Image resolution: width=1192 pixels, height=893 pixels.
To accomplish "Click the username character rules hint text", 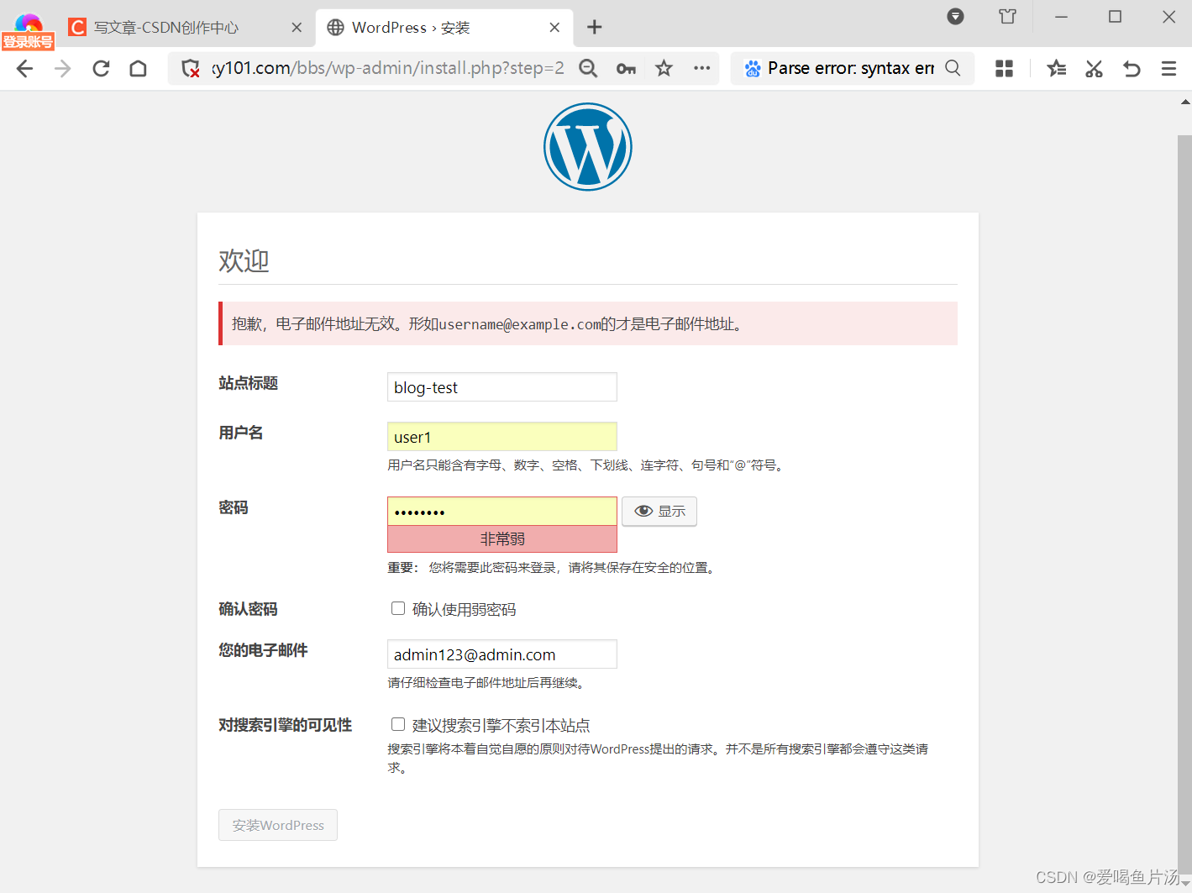I will (x=587, y=465).
